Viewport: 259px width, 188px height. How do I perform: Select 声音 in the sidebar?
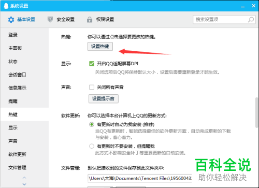(x=24, y=141)
